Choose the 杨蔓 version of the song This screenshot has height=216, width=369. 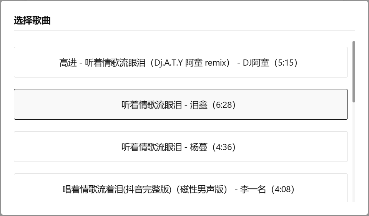(x=181, y=147)
